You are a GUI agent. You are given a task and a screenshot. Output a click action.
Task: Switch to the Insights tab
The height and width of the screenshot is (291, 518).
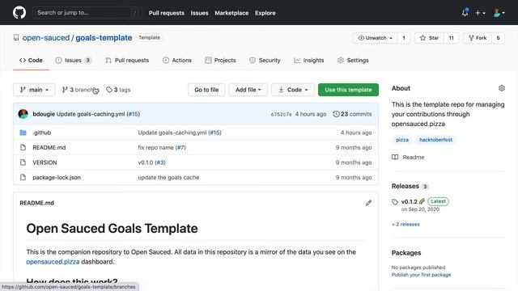tap(309, 61)
